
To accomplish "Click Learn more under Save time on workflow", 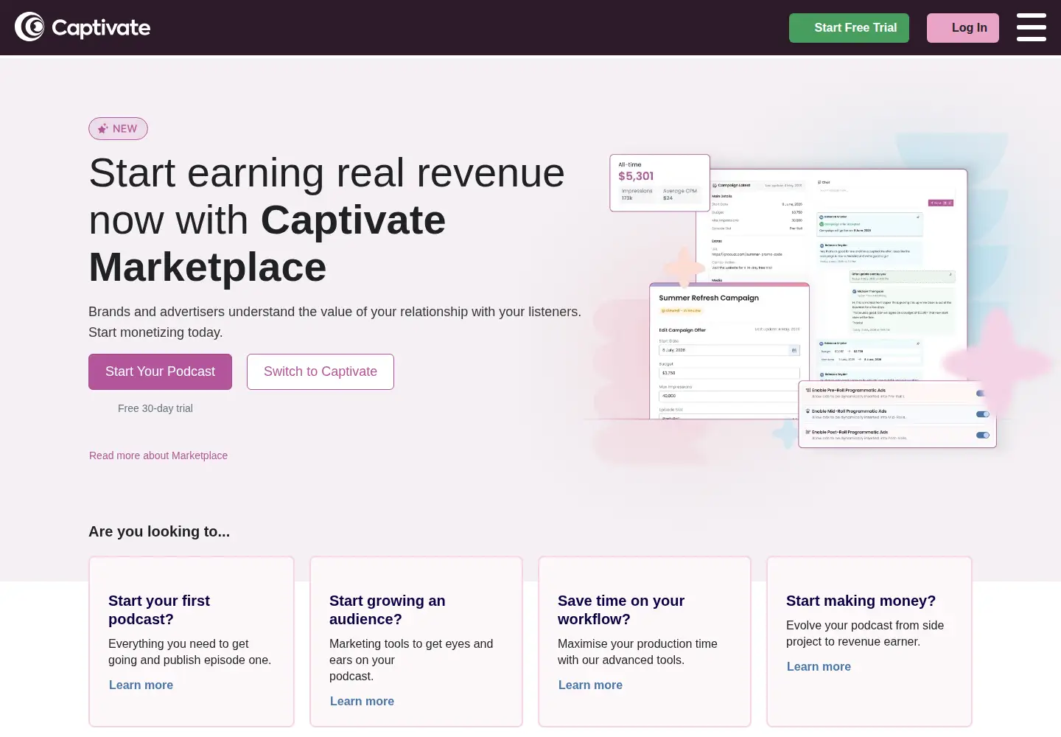I will coord(590,685).
